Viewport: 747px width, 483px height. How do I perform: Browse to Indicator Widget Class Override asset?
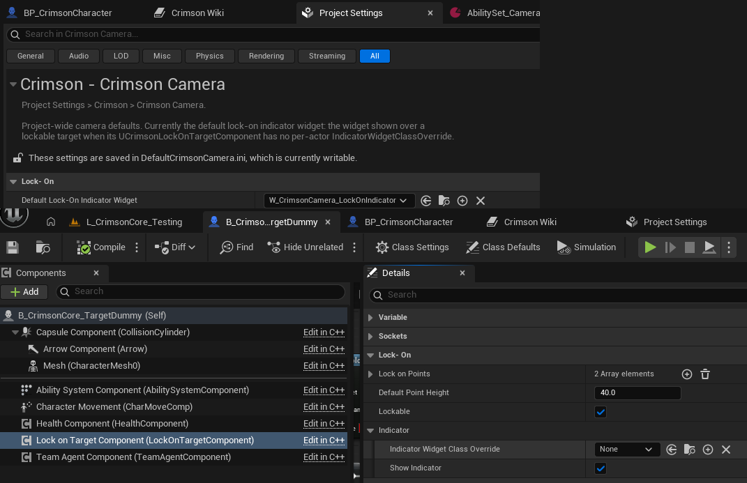(x=689, y=450)
